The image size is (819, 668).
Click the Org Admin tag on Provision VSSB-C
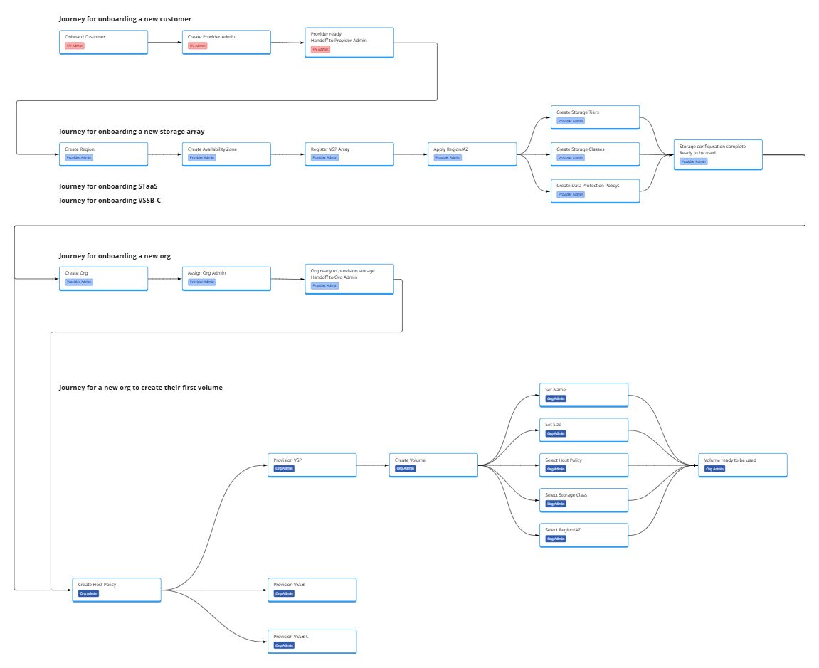click(284, 645)
